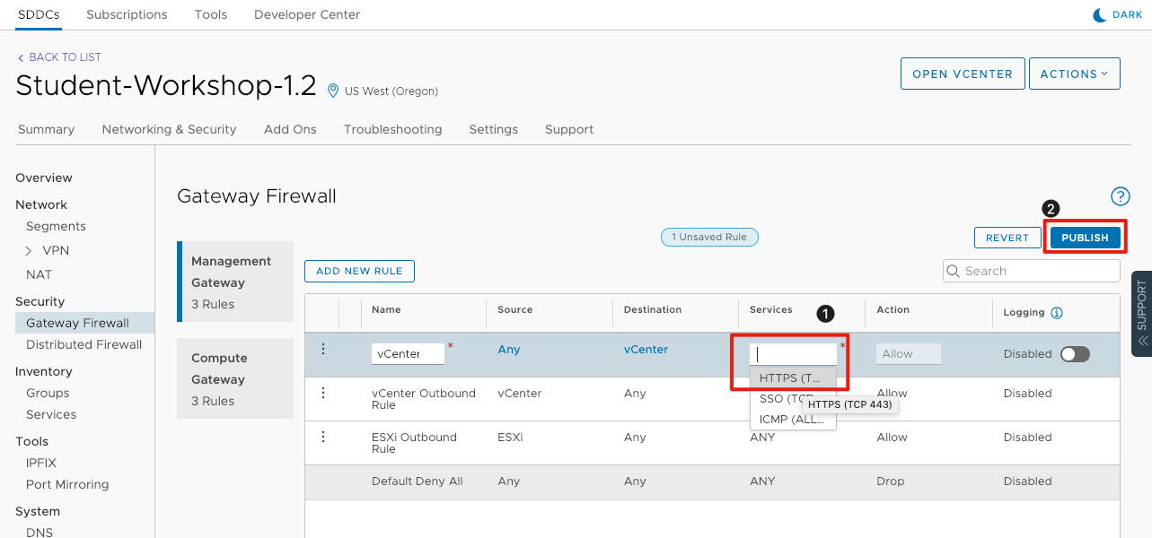
Task: Click the search magnifier icon
Action: (x=954, y=271)
